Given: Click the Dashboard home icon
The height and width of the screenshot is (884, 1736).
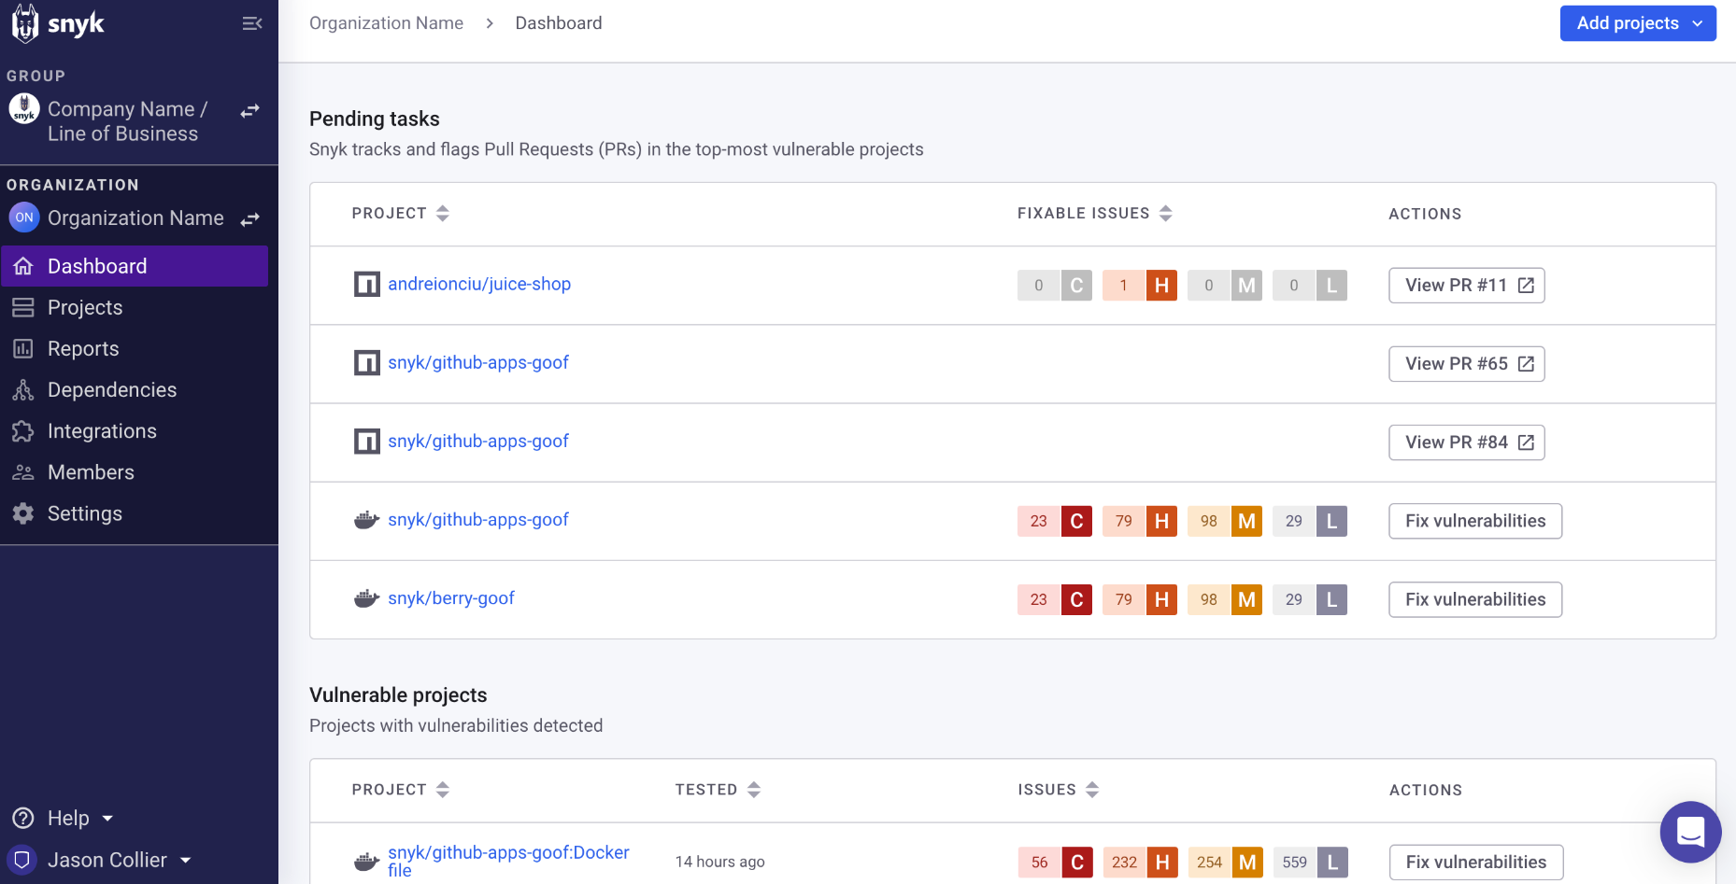Looking at the screenshot, I should pos(23,266).
